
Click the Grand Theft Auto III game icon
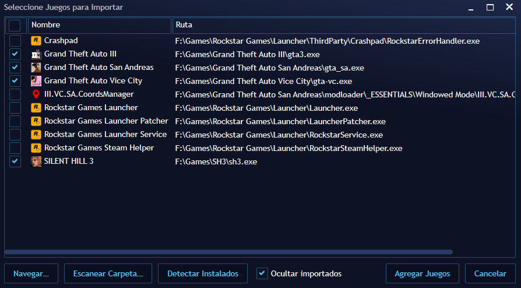36,54
